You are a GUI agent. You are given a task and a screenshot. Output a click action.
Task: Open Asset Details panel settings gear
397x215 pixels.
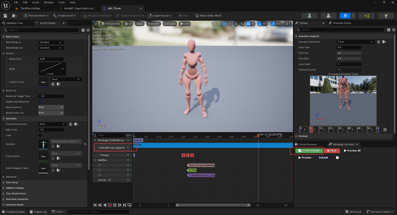[x=88, y=30]
